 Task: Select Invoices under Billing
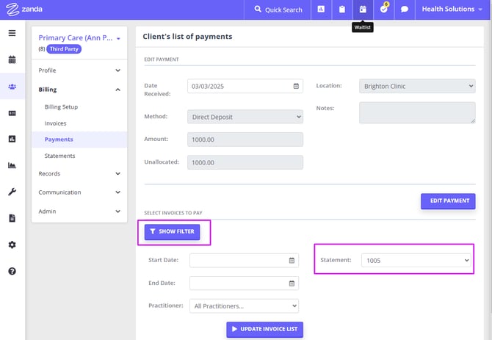coord(55,123)
